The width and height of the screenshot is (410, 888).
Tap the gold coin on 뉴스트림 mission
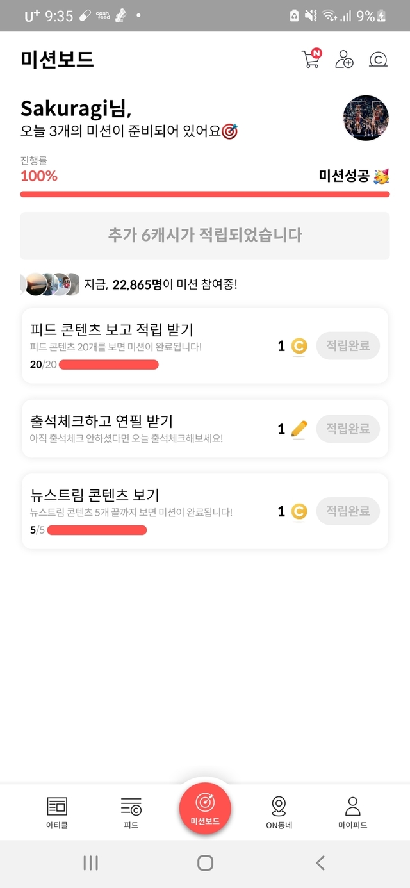[299, 511]
